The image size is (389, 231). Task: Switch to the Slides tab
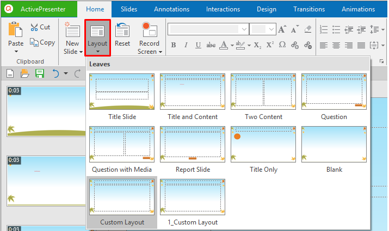coord(129,9)
